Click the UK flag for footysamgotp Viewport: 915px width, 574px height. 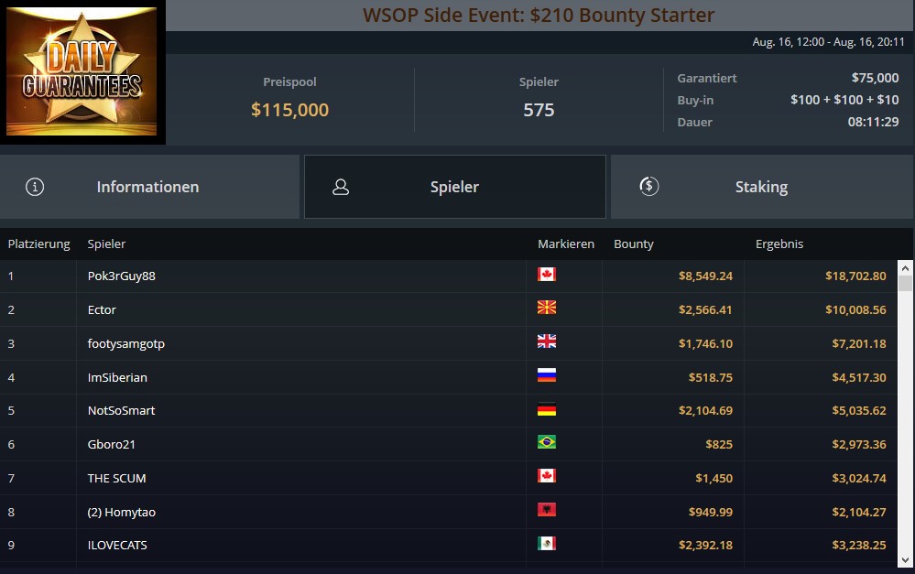(547, 341)
